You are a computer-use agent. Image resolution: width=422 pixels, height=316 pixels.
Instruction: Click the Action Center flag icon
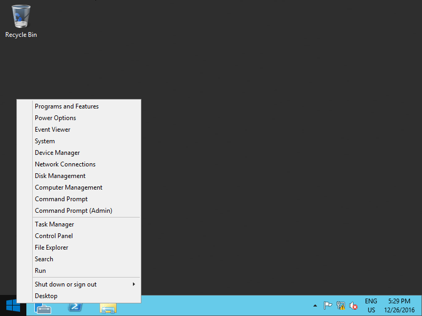(328, 306)
